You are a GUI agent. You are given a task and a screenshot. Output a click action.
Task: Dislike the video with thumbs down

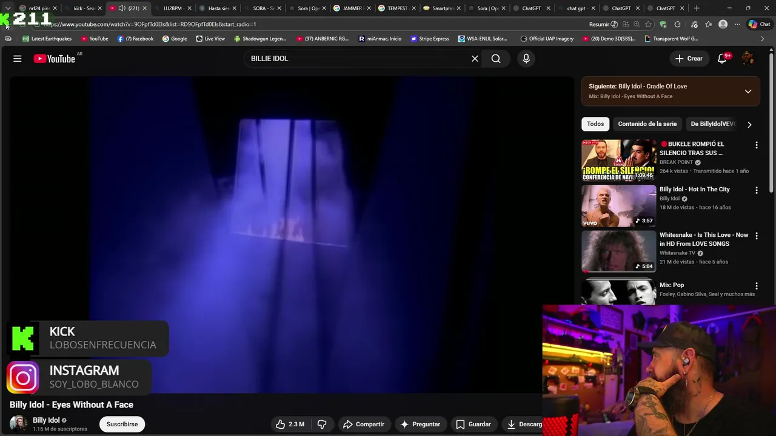point(322,424)
